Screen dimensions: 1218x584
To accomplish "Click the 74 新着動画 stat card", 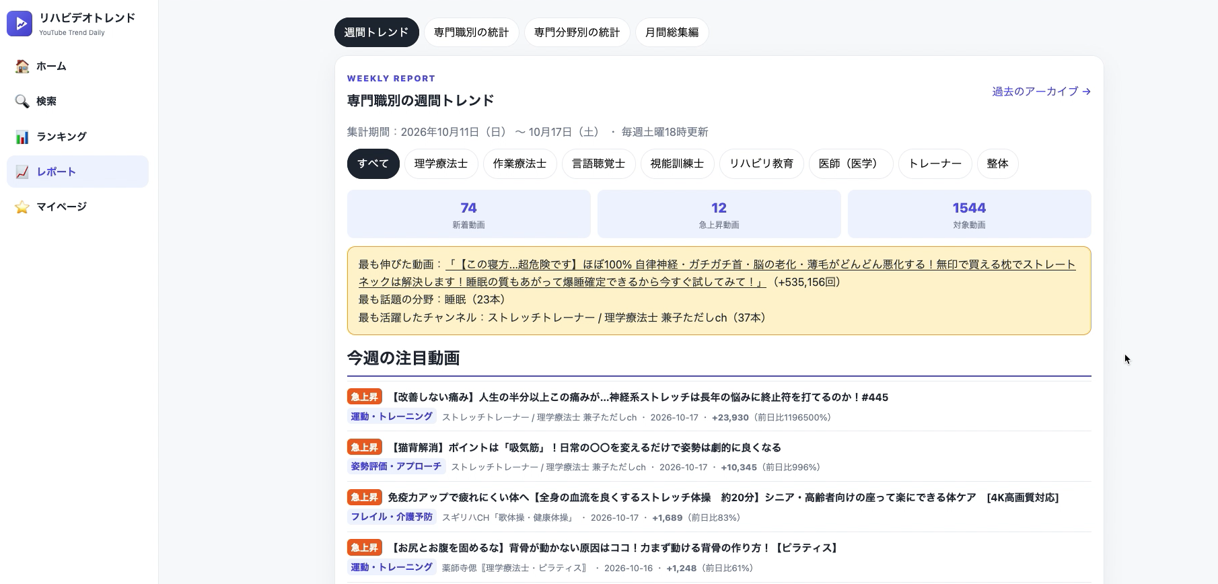I will click(469, 214).
